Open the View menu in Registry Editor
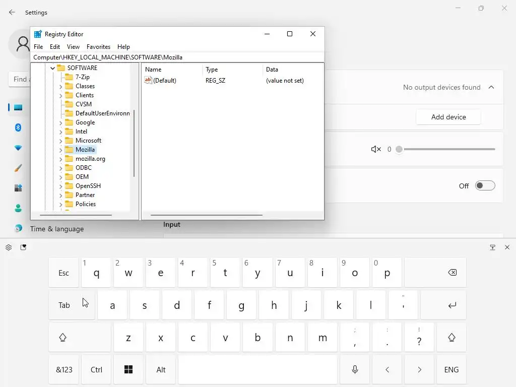This screenshot has height=387, width=516. [73, 47]
